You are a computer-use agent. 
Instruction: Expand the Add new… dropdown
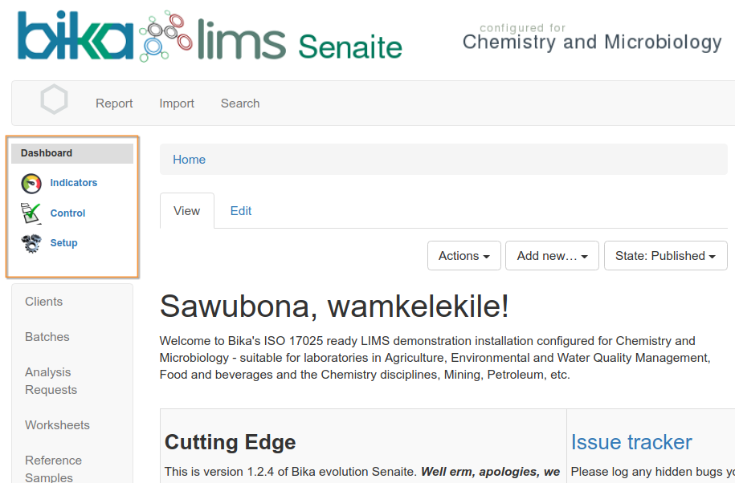tap(552, 256)
